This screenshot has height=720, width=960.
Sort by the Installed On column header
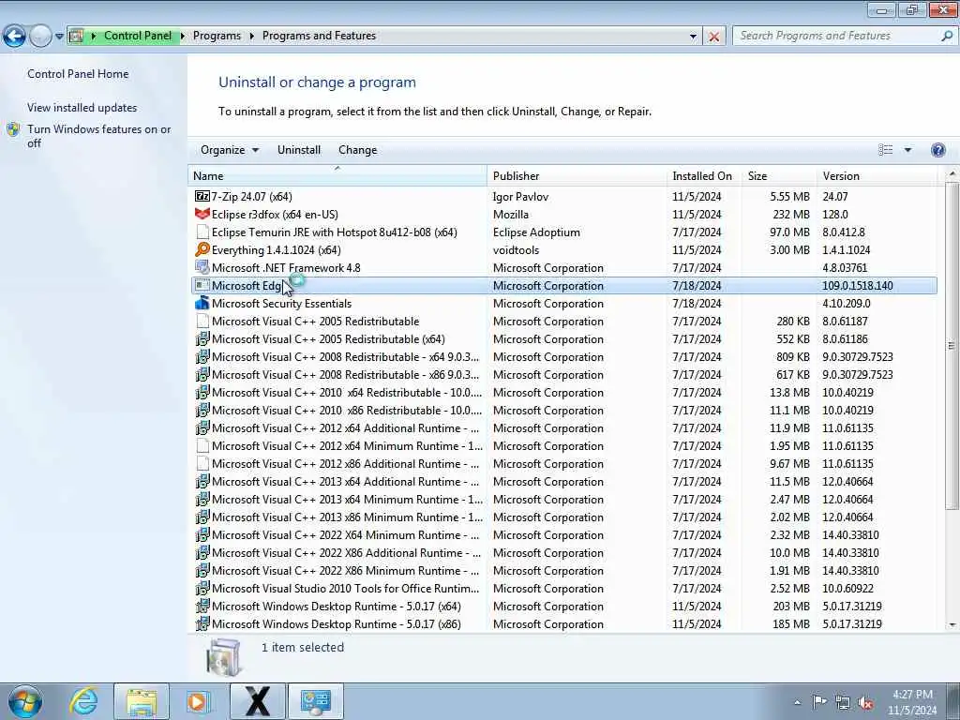click(x=703, y=175)
